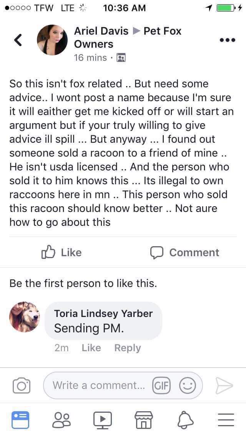This screenshot has width=246, height=437.
Task: Open Toria Lindsey Yarber's profile picture
Action: (x=25, y=317)
